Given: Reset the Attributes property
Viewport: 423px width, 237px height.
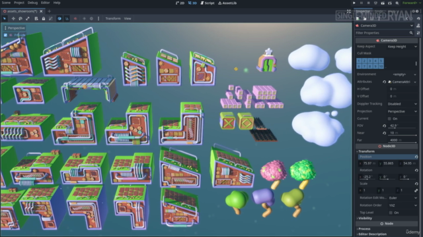Looking at the screenshot, I should point(384,82).
